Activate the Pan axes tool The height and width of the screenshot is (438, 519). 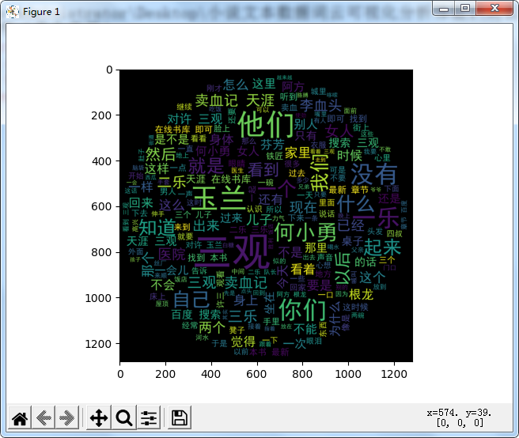tap(99, 417)
